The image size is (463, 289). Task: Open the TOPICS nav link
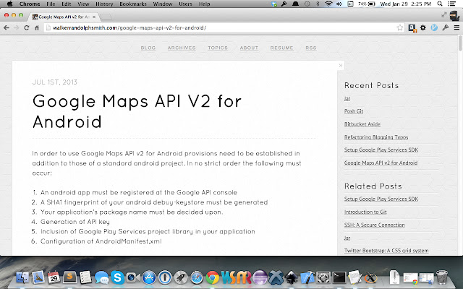click(x=218, y=48)
